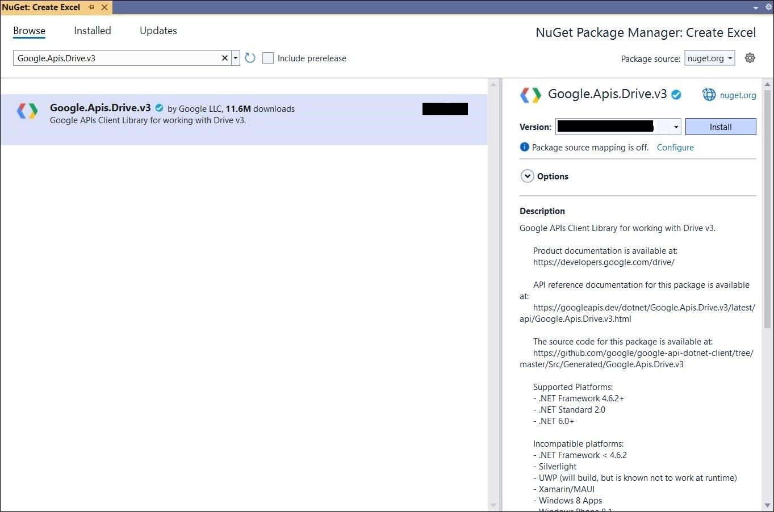Open the search history dropdown arrow
Screen dimensions: 774x512
coord(236,58)
